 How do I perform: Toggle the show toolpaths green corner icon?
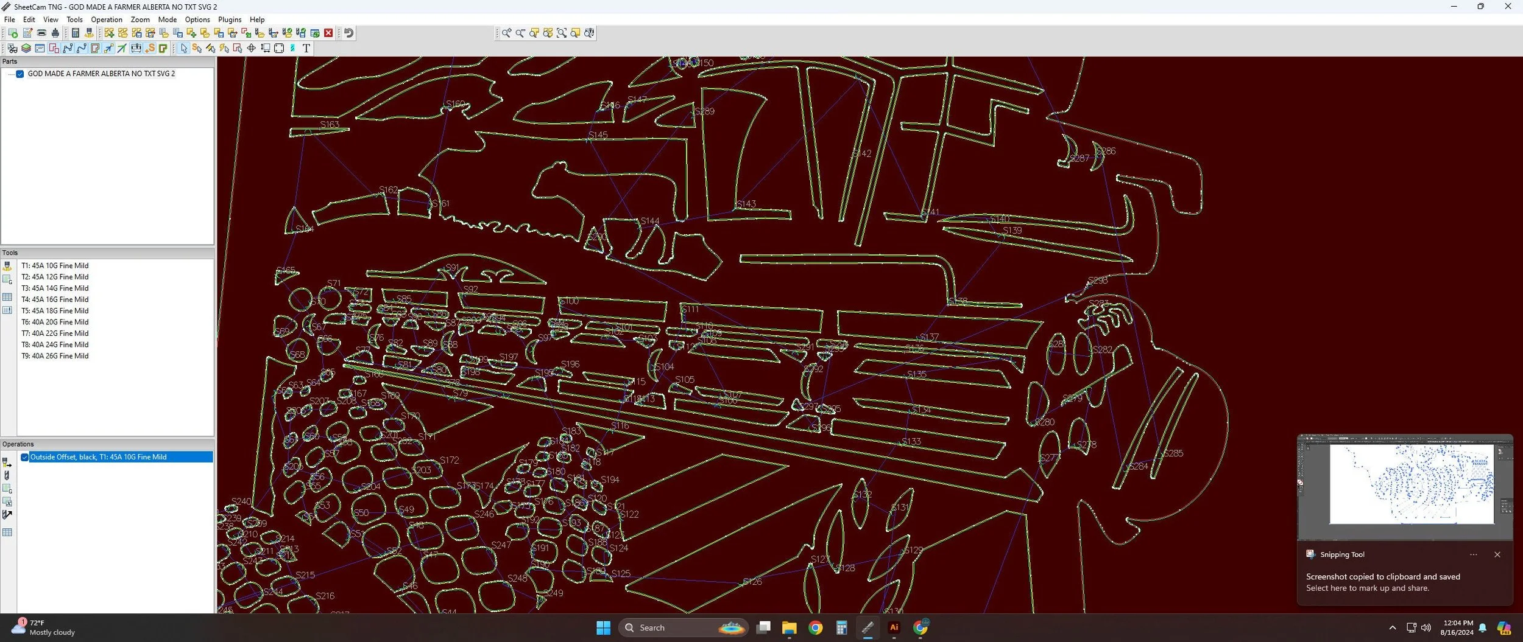163,48
